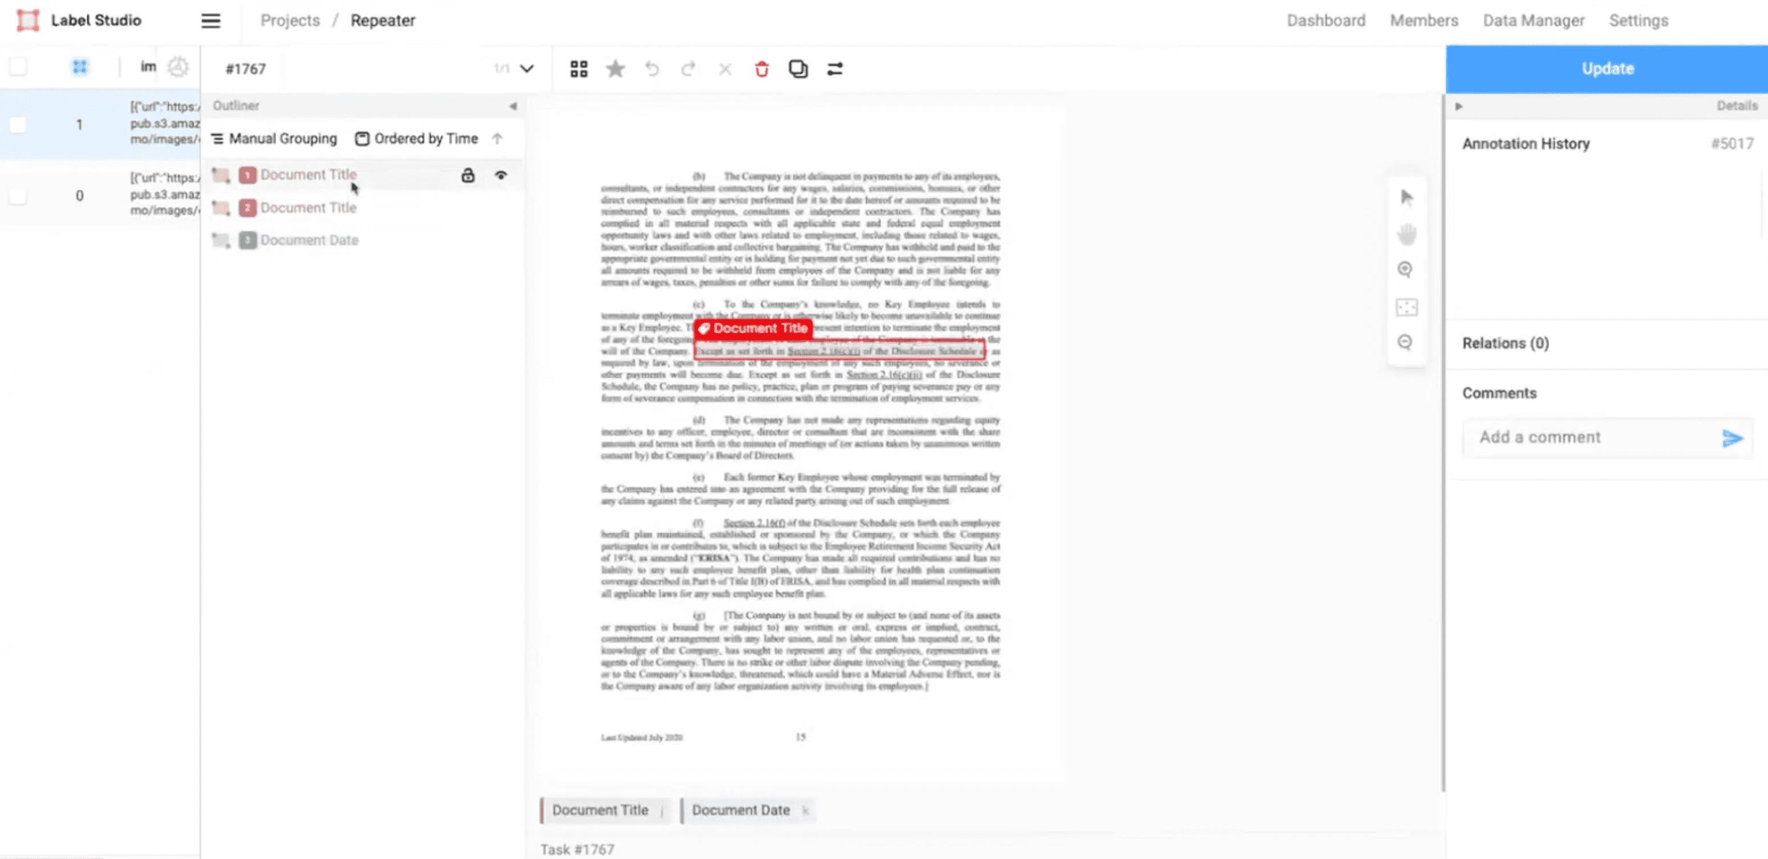Expand the annotation selector chevron dropdown
Viewport: 1768px width, 859px height.
tap(526, 68)
